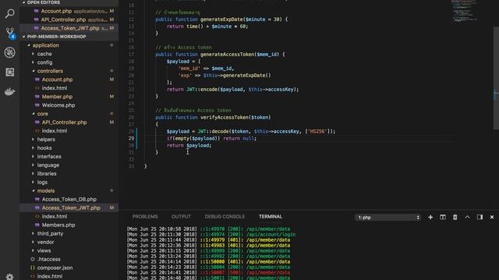
Task: Switch to the PROBLEMS tab
Action: click(x=145, y=216)
